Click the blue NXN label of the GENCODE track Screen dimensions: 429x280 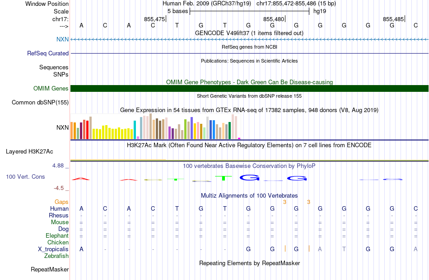pyautogui.click(x=62, y=39)
